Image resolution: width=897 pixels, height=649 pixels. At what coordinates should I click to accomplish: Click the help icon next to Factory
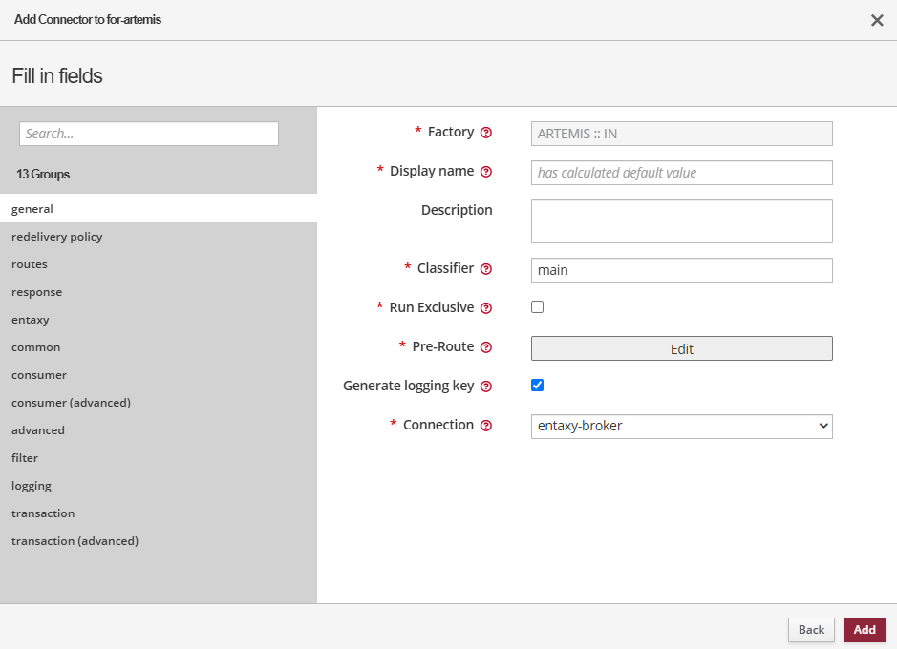(486, 133)
